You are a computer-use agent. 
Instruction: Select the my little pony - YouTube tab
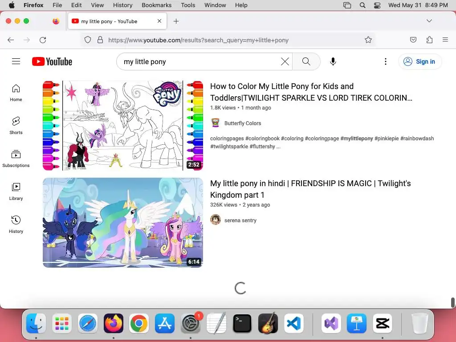pos(117,21)
